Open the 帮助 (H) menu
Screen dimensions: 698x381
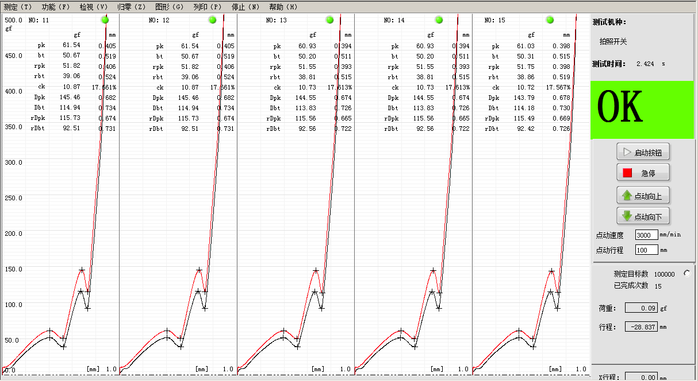tap(283, 7)
